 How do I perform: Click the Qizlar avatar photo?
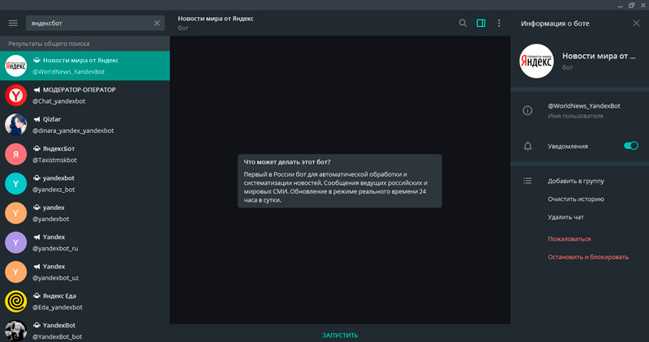tap(15, 125)
